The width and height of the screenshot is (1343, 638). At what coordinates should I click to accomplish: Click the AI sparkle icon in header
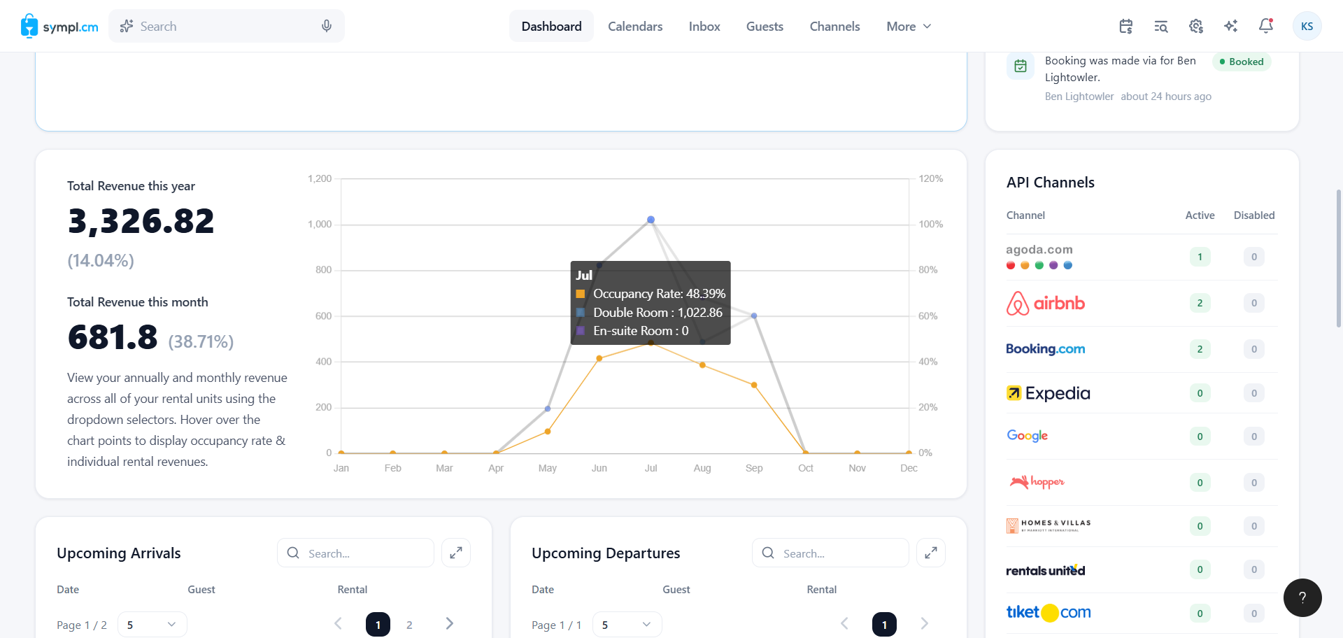point(1230,27)
